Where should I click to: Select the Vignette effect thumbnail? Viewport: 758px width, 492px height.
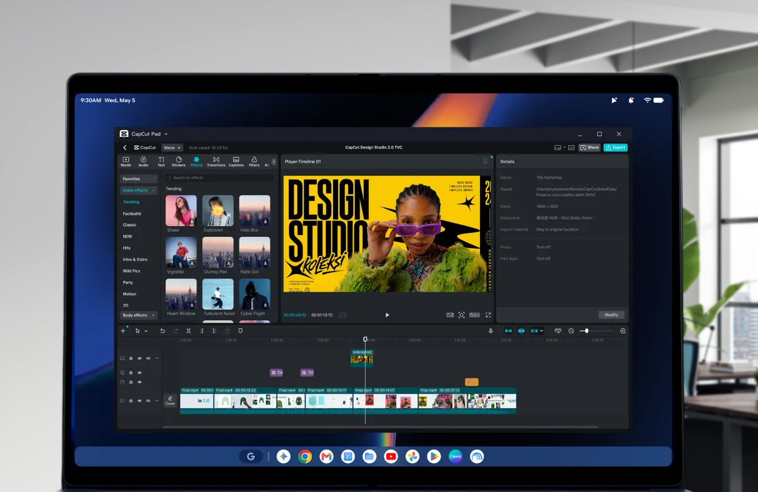pos(181,252)
